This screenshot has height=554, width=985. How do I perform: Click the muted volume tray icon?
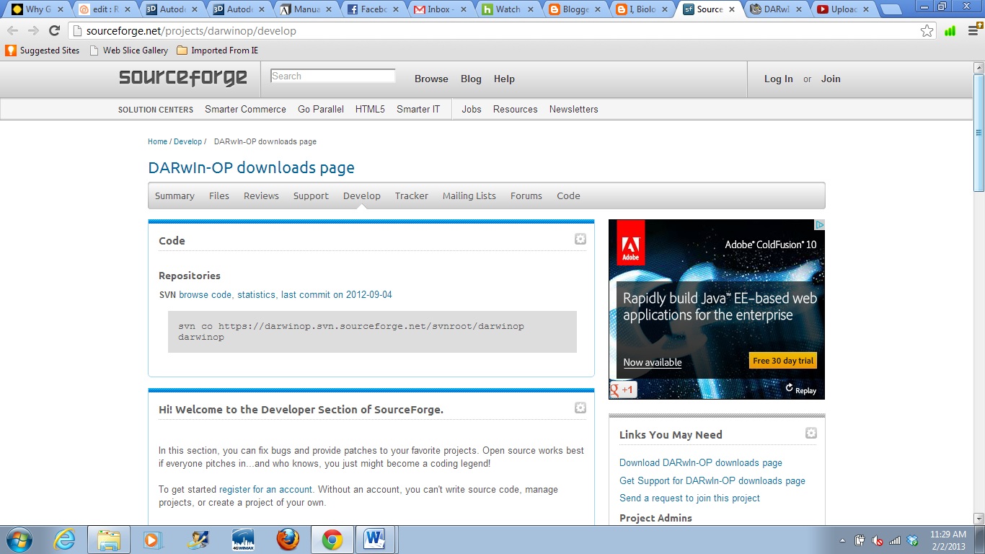[878, 540]
